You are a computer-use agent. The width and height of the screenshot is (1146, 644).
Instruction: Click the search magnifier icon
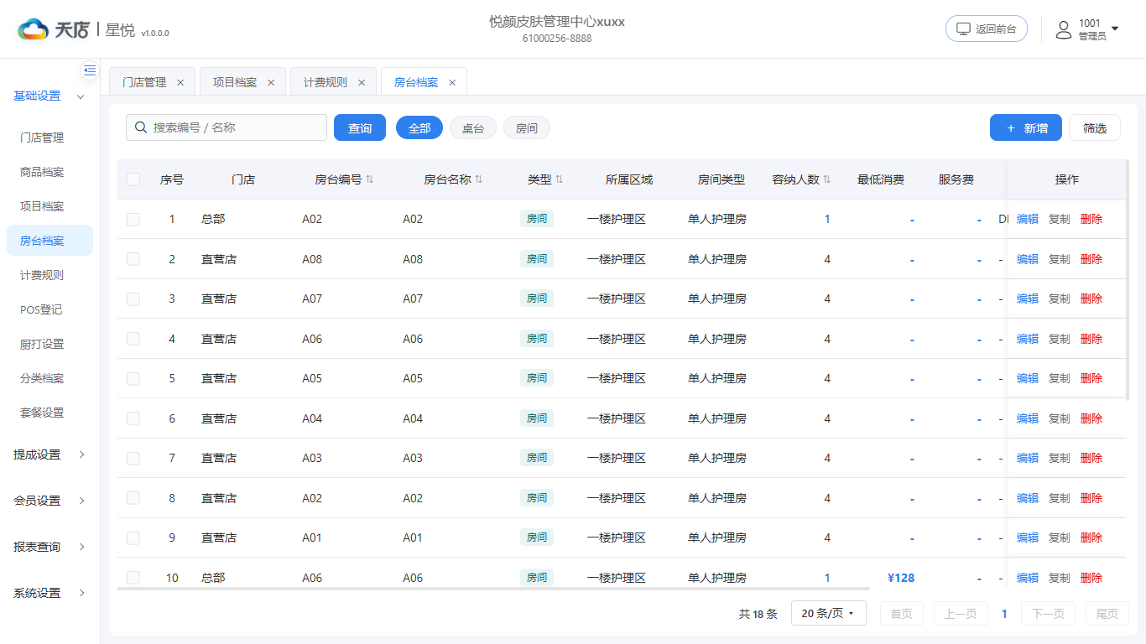point(140,127)
